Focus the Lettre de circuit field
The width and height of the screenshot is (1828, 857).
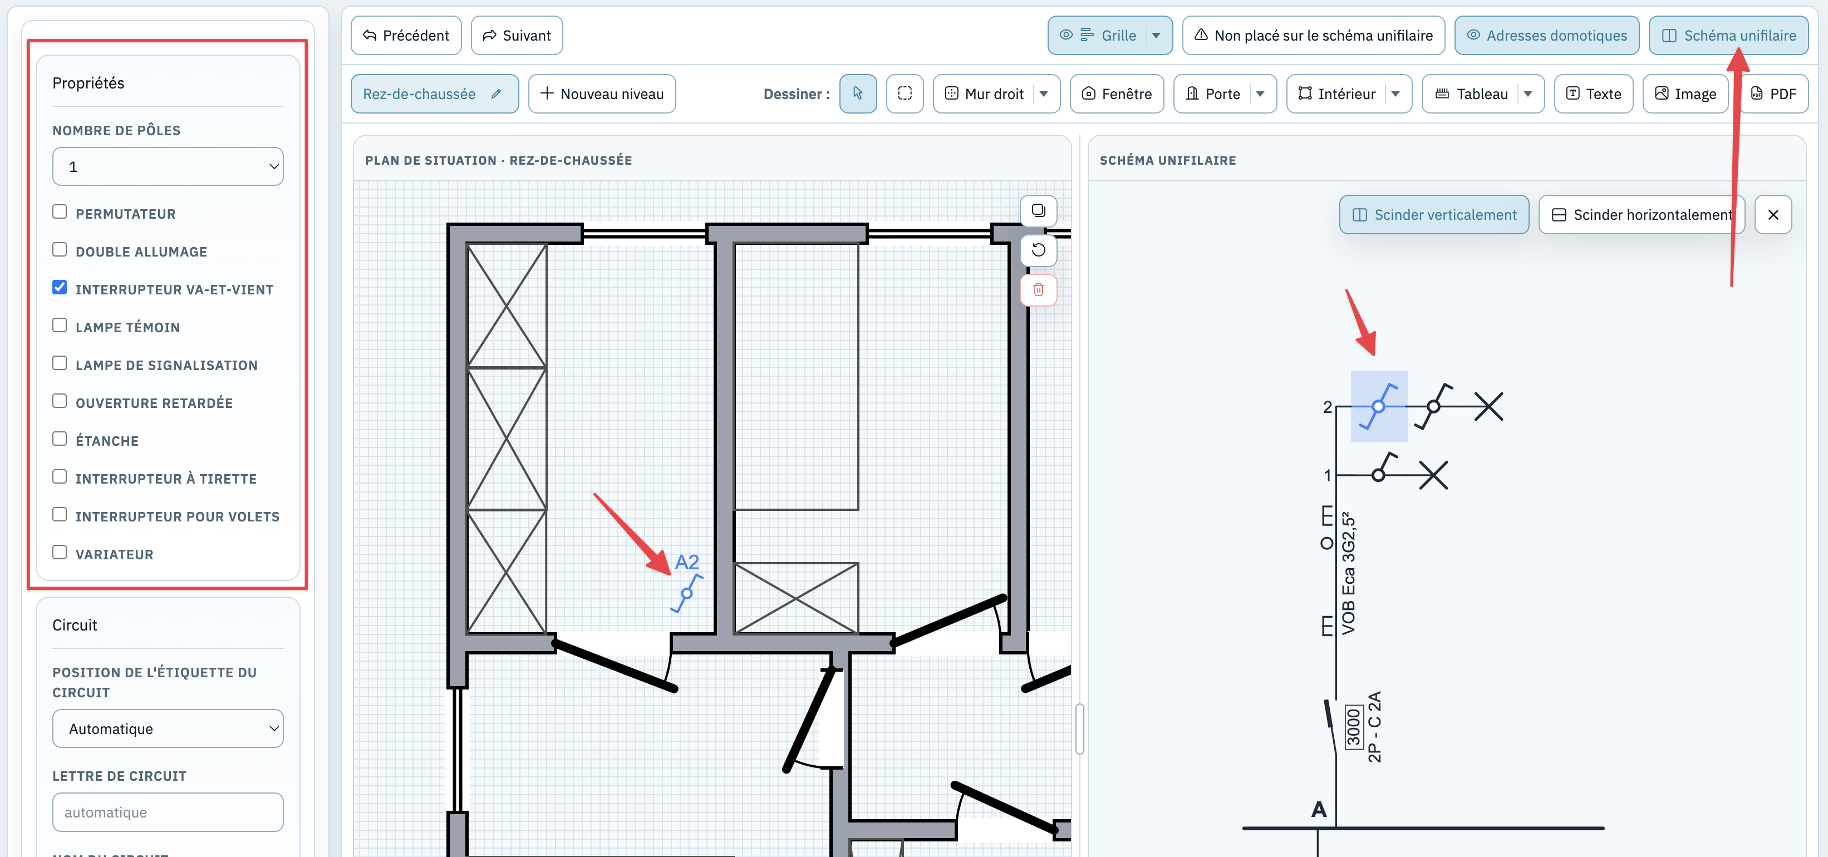pos(168,812)
